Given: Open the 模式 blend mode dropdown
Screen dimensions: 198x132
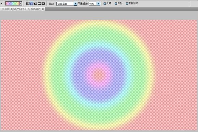Looking at the screenshot, I should click(x=67, y=4).
